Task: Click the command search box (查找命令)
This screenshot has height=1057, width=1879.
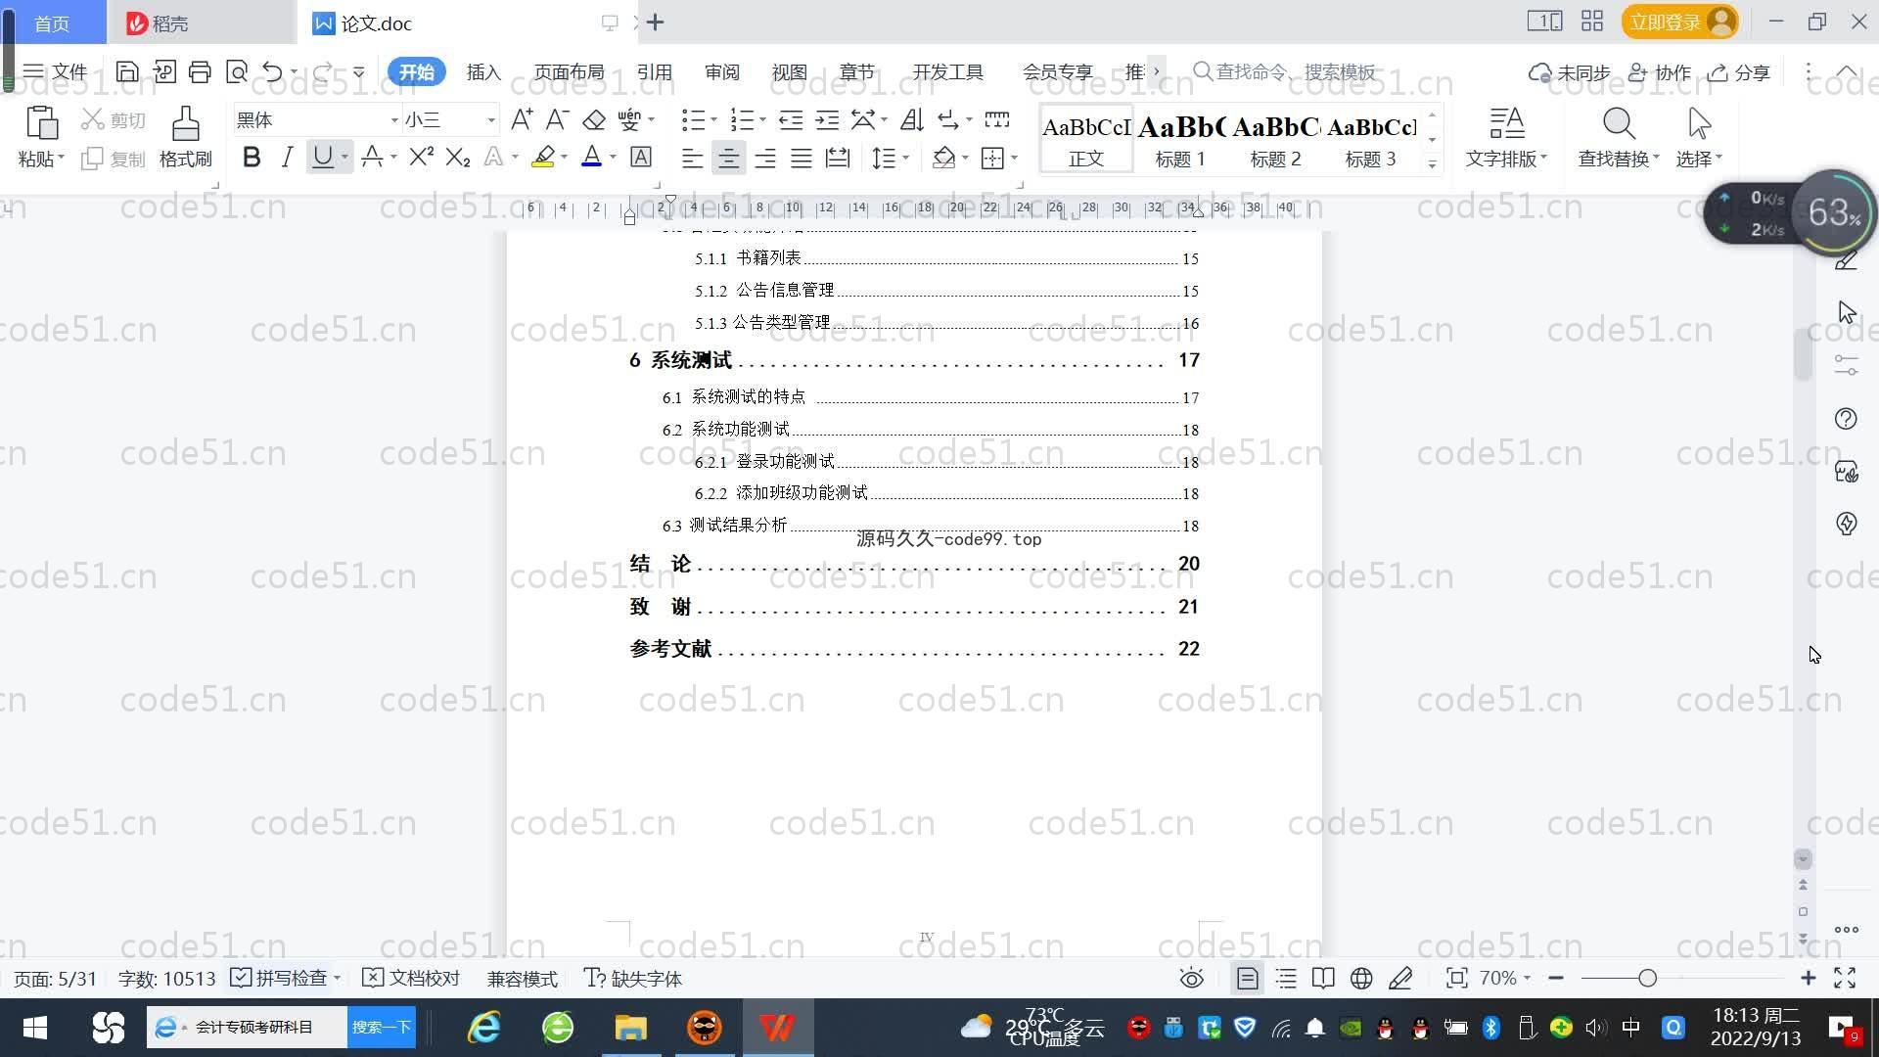Action: (1284, 71)
